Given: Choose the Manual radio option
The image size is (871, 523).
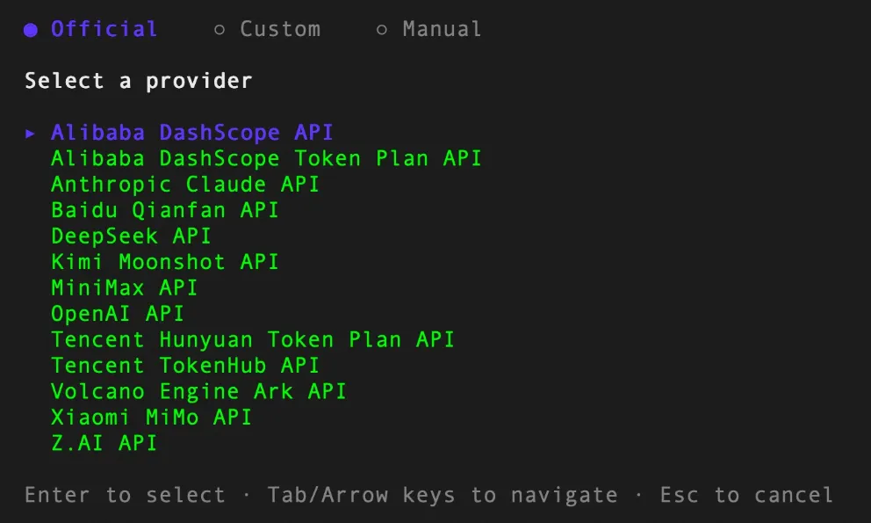Looking at the screenshot, I should (x=428, y=29).
